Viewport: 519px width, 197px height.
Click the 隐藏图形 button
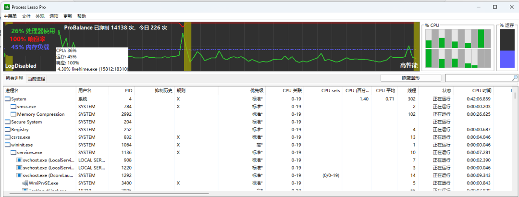coord(410,78)
